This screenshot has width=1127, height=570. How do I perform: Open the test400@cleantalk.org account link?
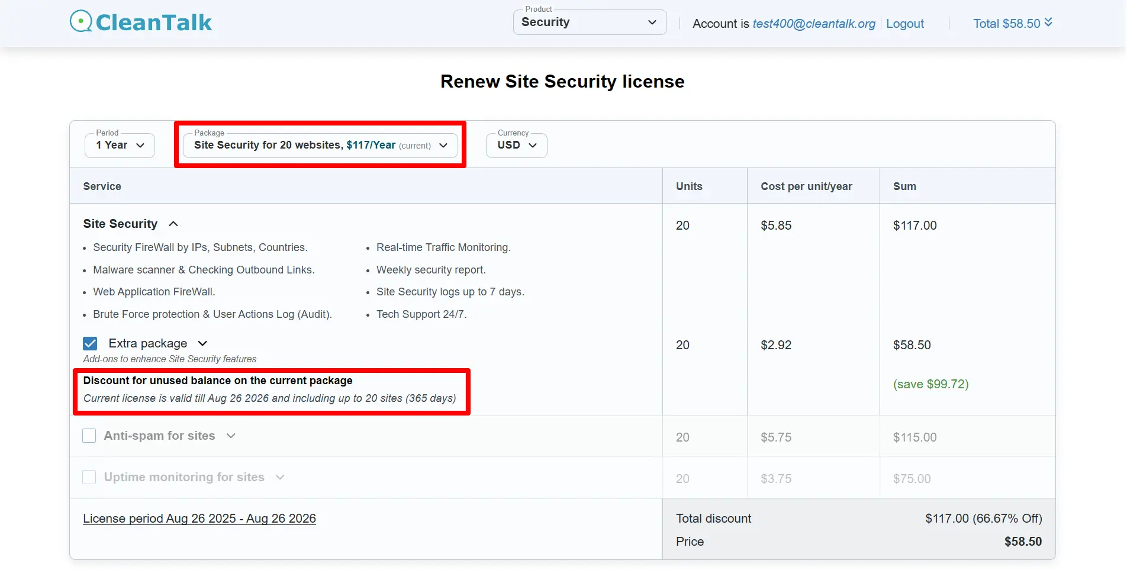[813, 24]
